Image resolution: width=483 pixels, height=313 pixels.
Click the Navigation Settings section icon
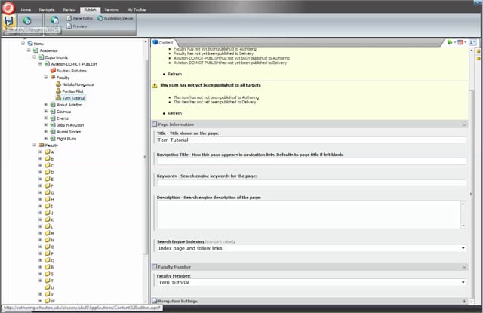(x=155, y=301)
